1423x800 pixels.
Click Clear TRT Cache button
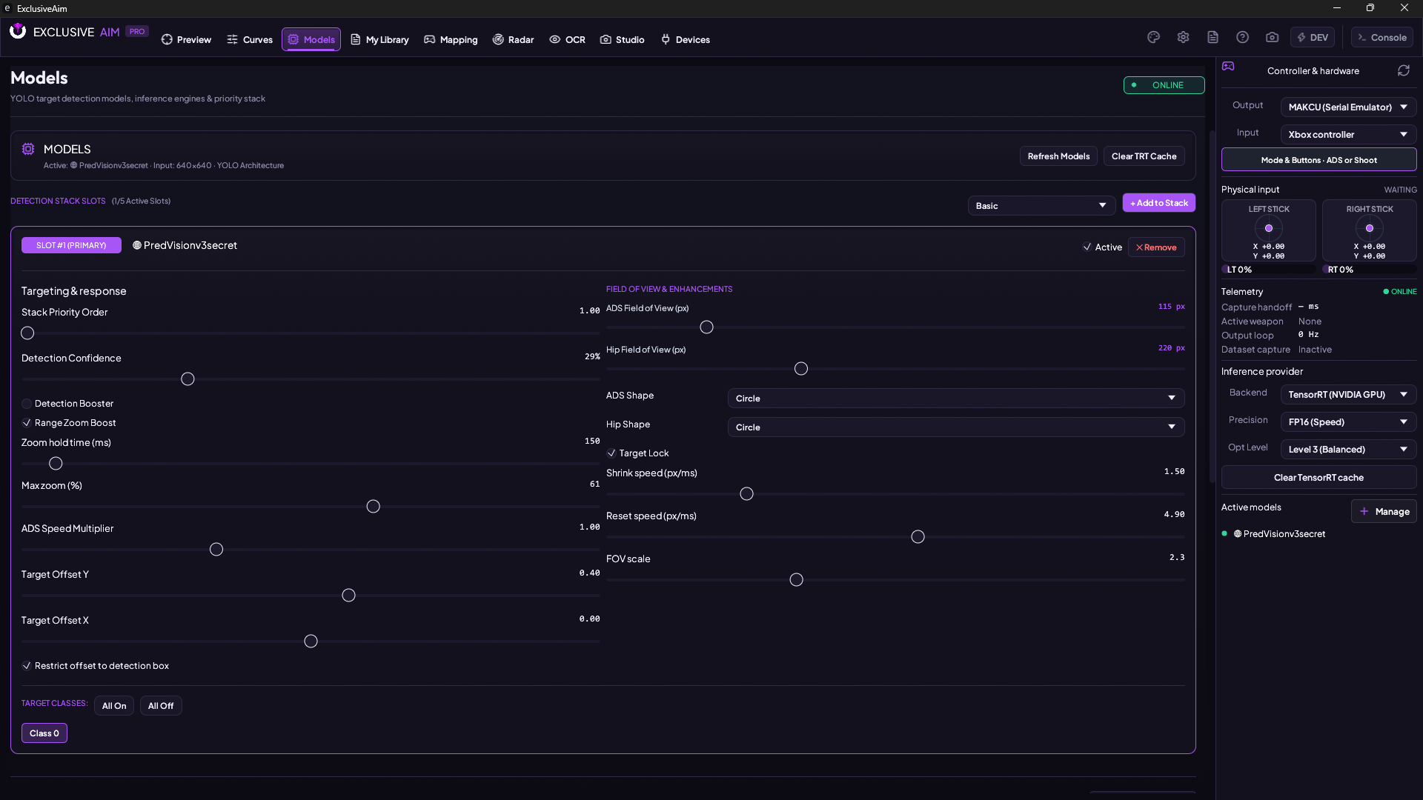pos(1144,156)
